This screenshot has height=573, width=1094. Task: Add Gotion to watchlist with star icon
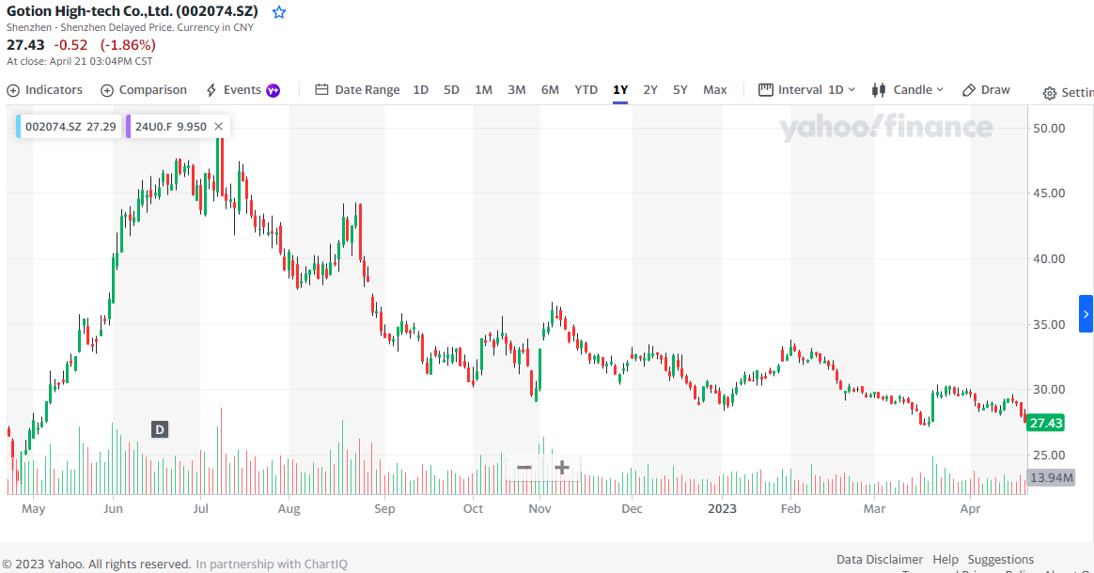279,12
